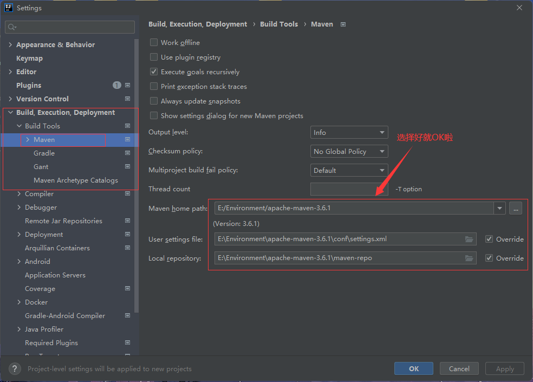The width and height of the screenshot is (533, 382).
Task: Click the help question mark icon
Action: tap(15, 369)
